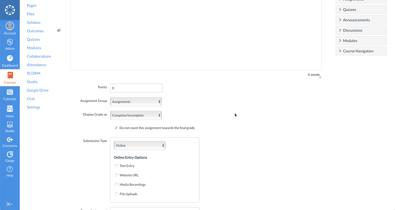
Task: Click the Canvas logo icon
Action: click(x=10, y=10)
